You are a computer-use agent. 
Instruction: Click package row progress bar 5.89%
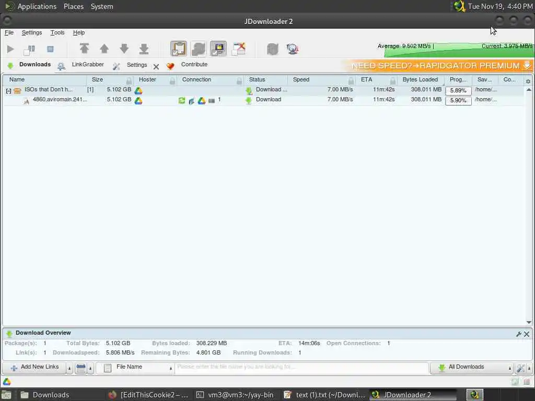458,90
